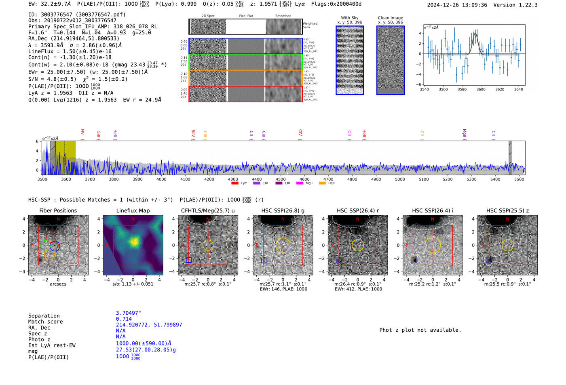Select the orange-bordered fiber cutout row
This screenshot has width=566, height=385.
pyautogui.click(x=245, y=78)
